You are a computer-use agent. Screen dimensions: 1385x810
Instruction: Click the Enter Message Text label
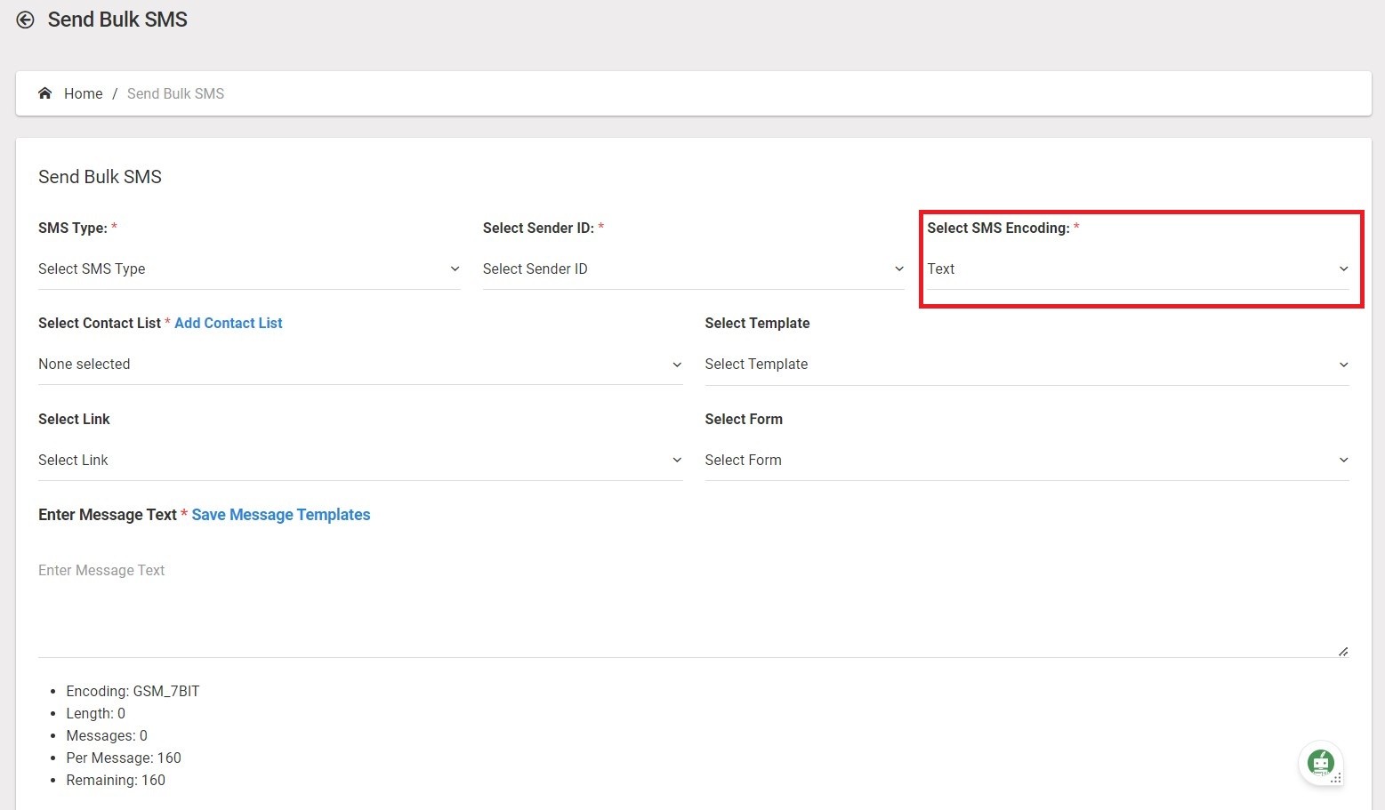coord(107,515)
